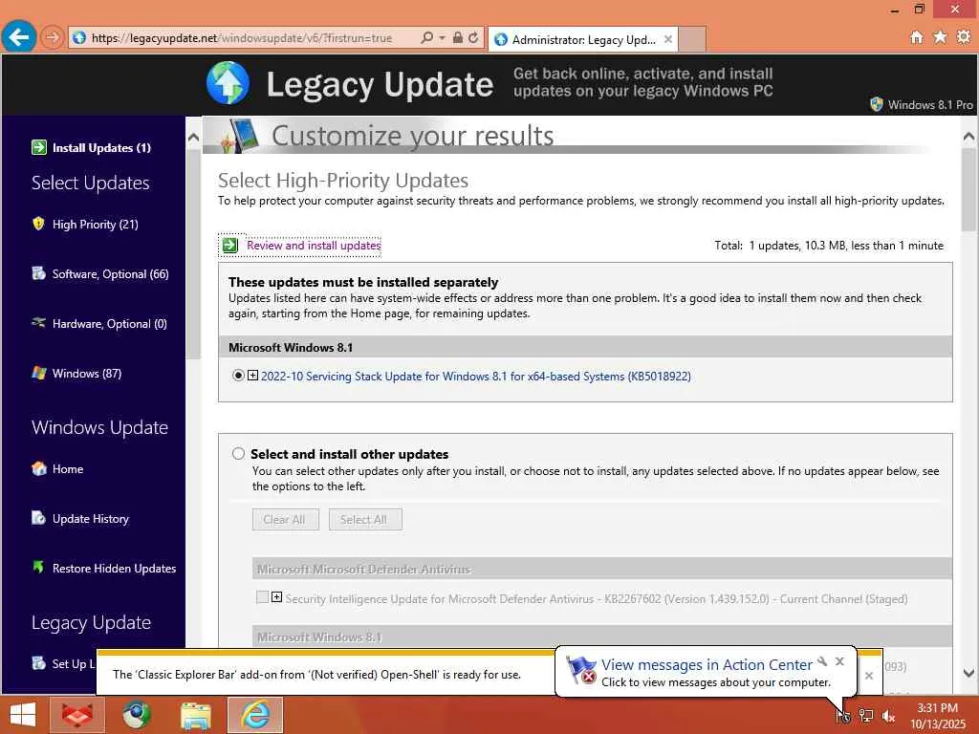
Task: Open the globe app on the taskbar
Action: (136, 715)
